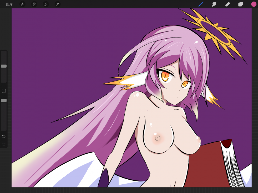The image size is (258, 193).
Task: Activate the Transform arrow tool
Action: pos(57,4)
